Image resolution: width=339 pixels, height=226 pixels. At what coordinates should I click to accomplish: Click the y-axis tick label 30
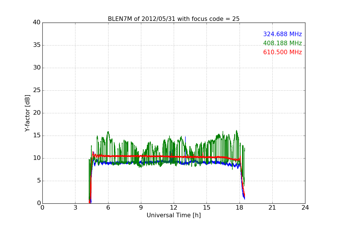pyautogui.click(x=37, y=68)
